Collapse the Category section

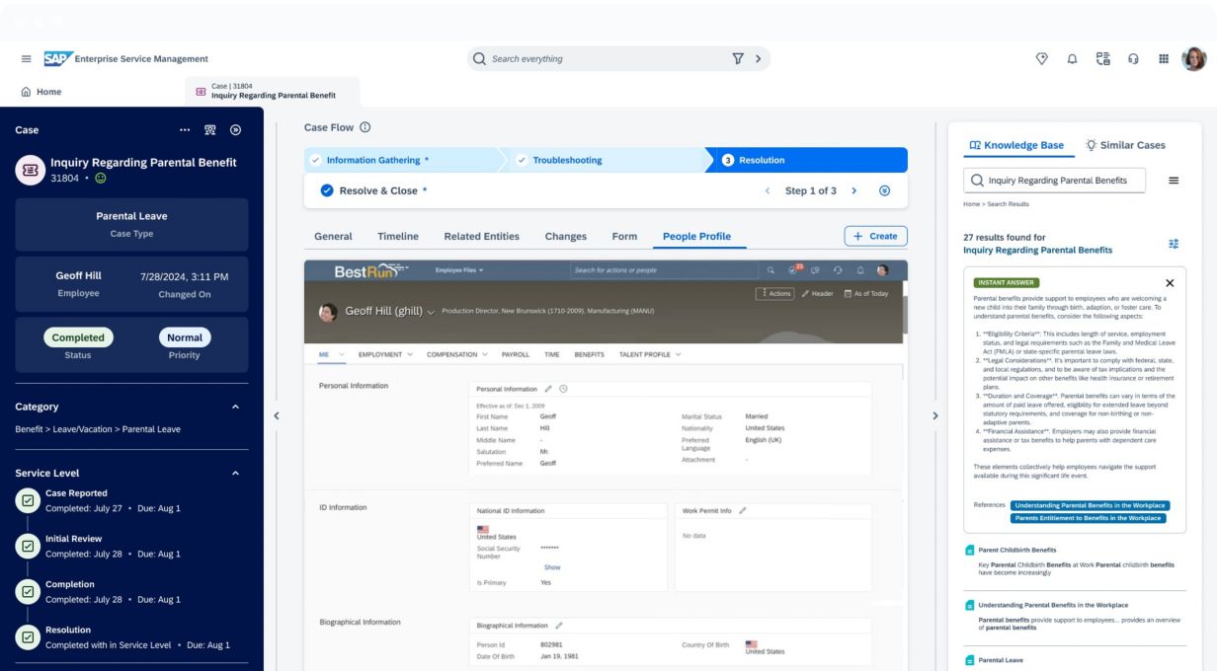235,407
